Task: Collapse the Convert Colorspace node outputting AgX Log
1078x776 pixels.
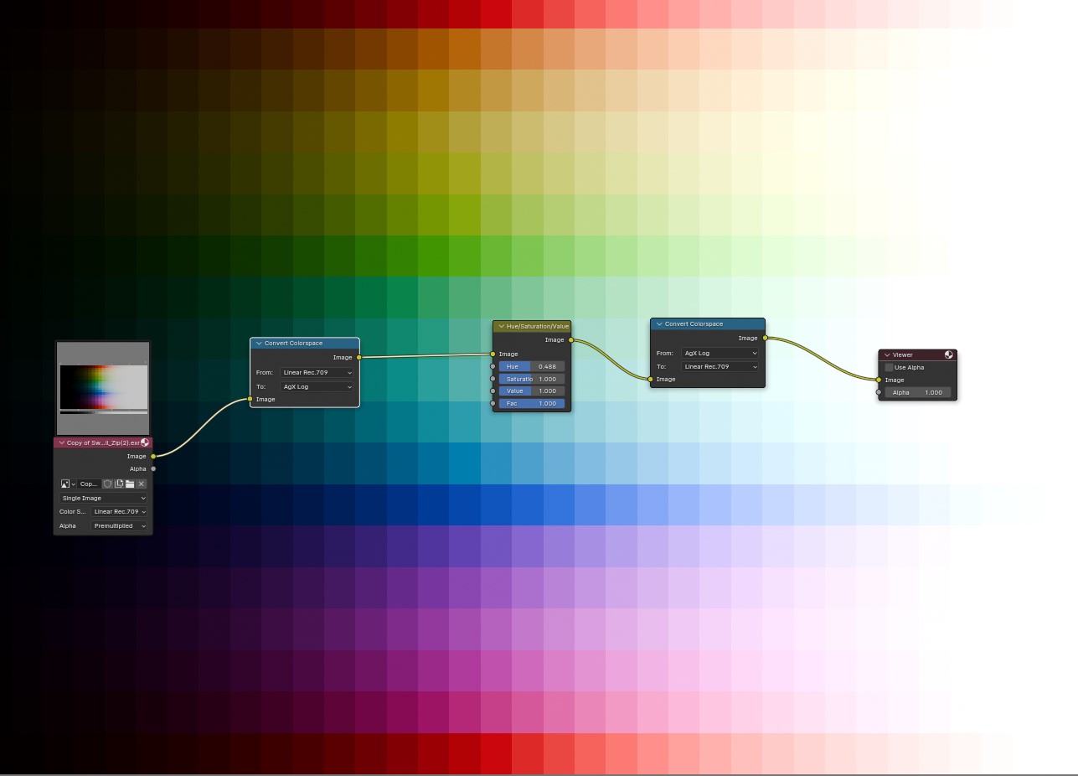Action: [259, 344]
